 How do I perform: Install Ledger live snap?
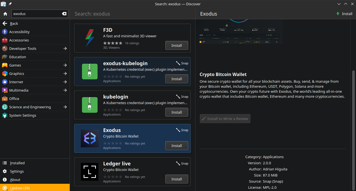[x=176, y=179]
